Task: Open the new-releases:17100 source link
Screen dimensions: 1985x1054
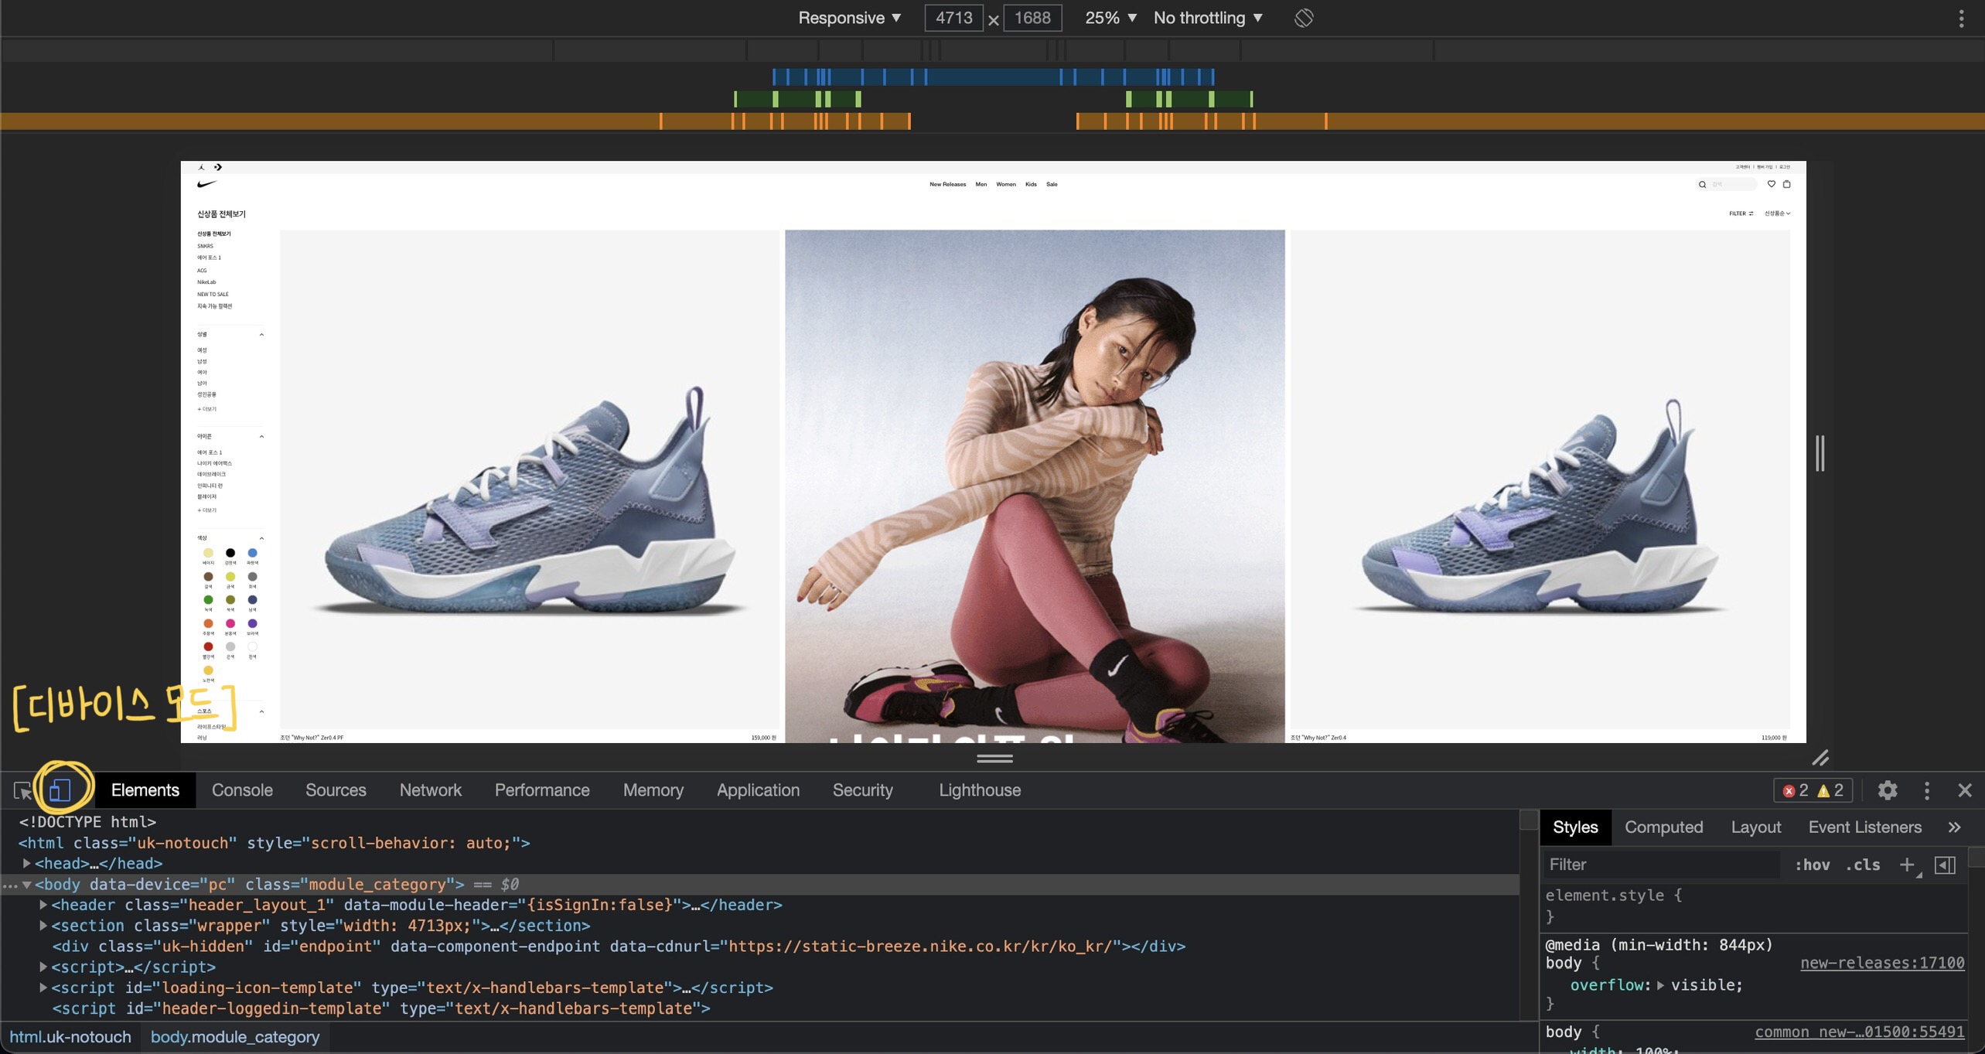Action: point(1881,963)
